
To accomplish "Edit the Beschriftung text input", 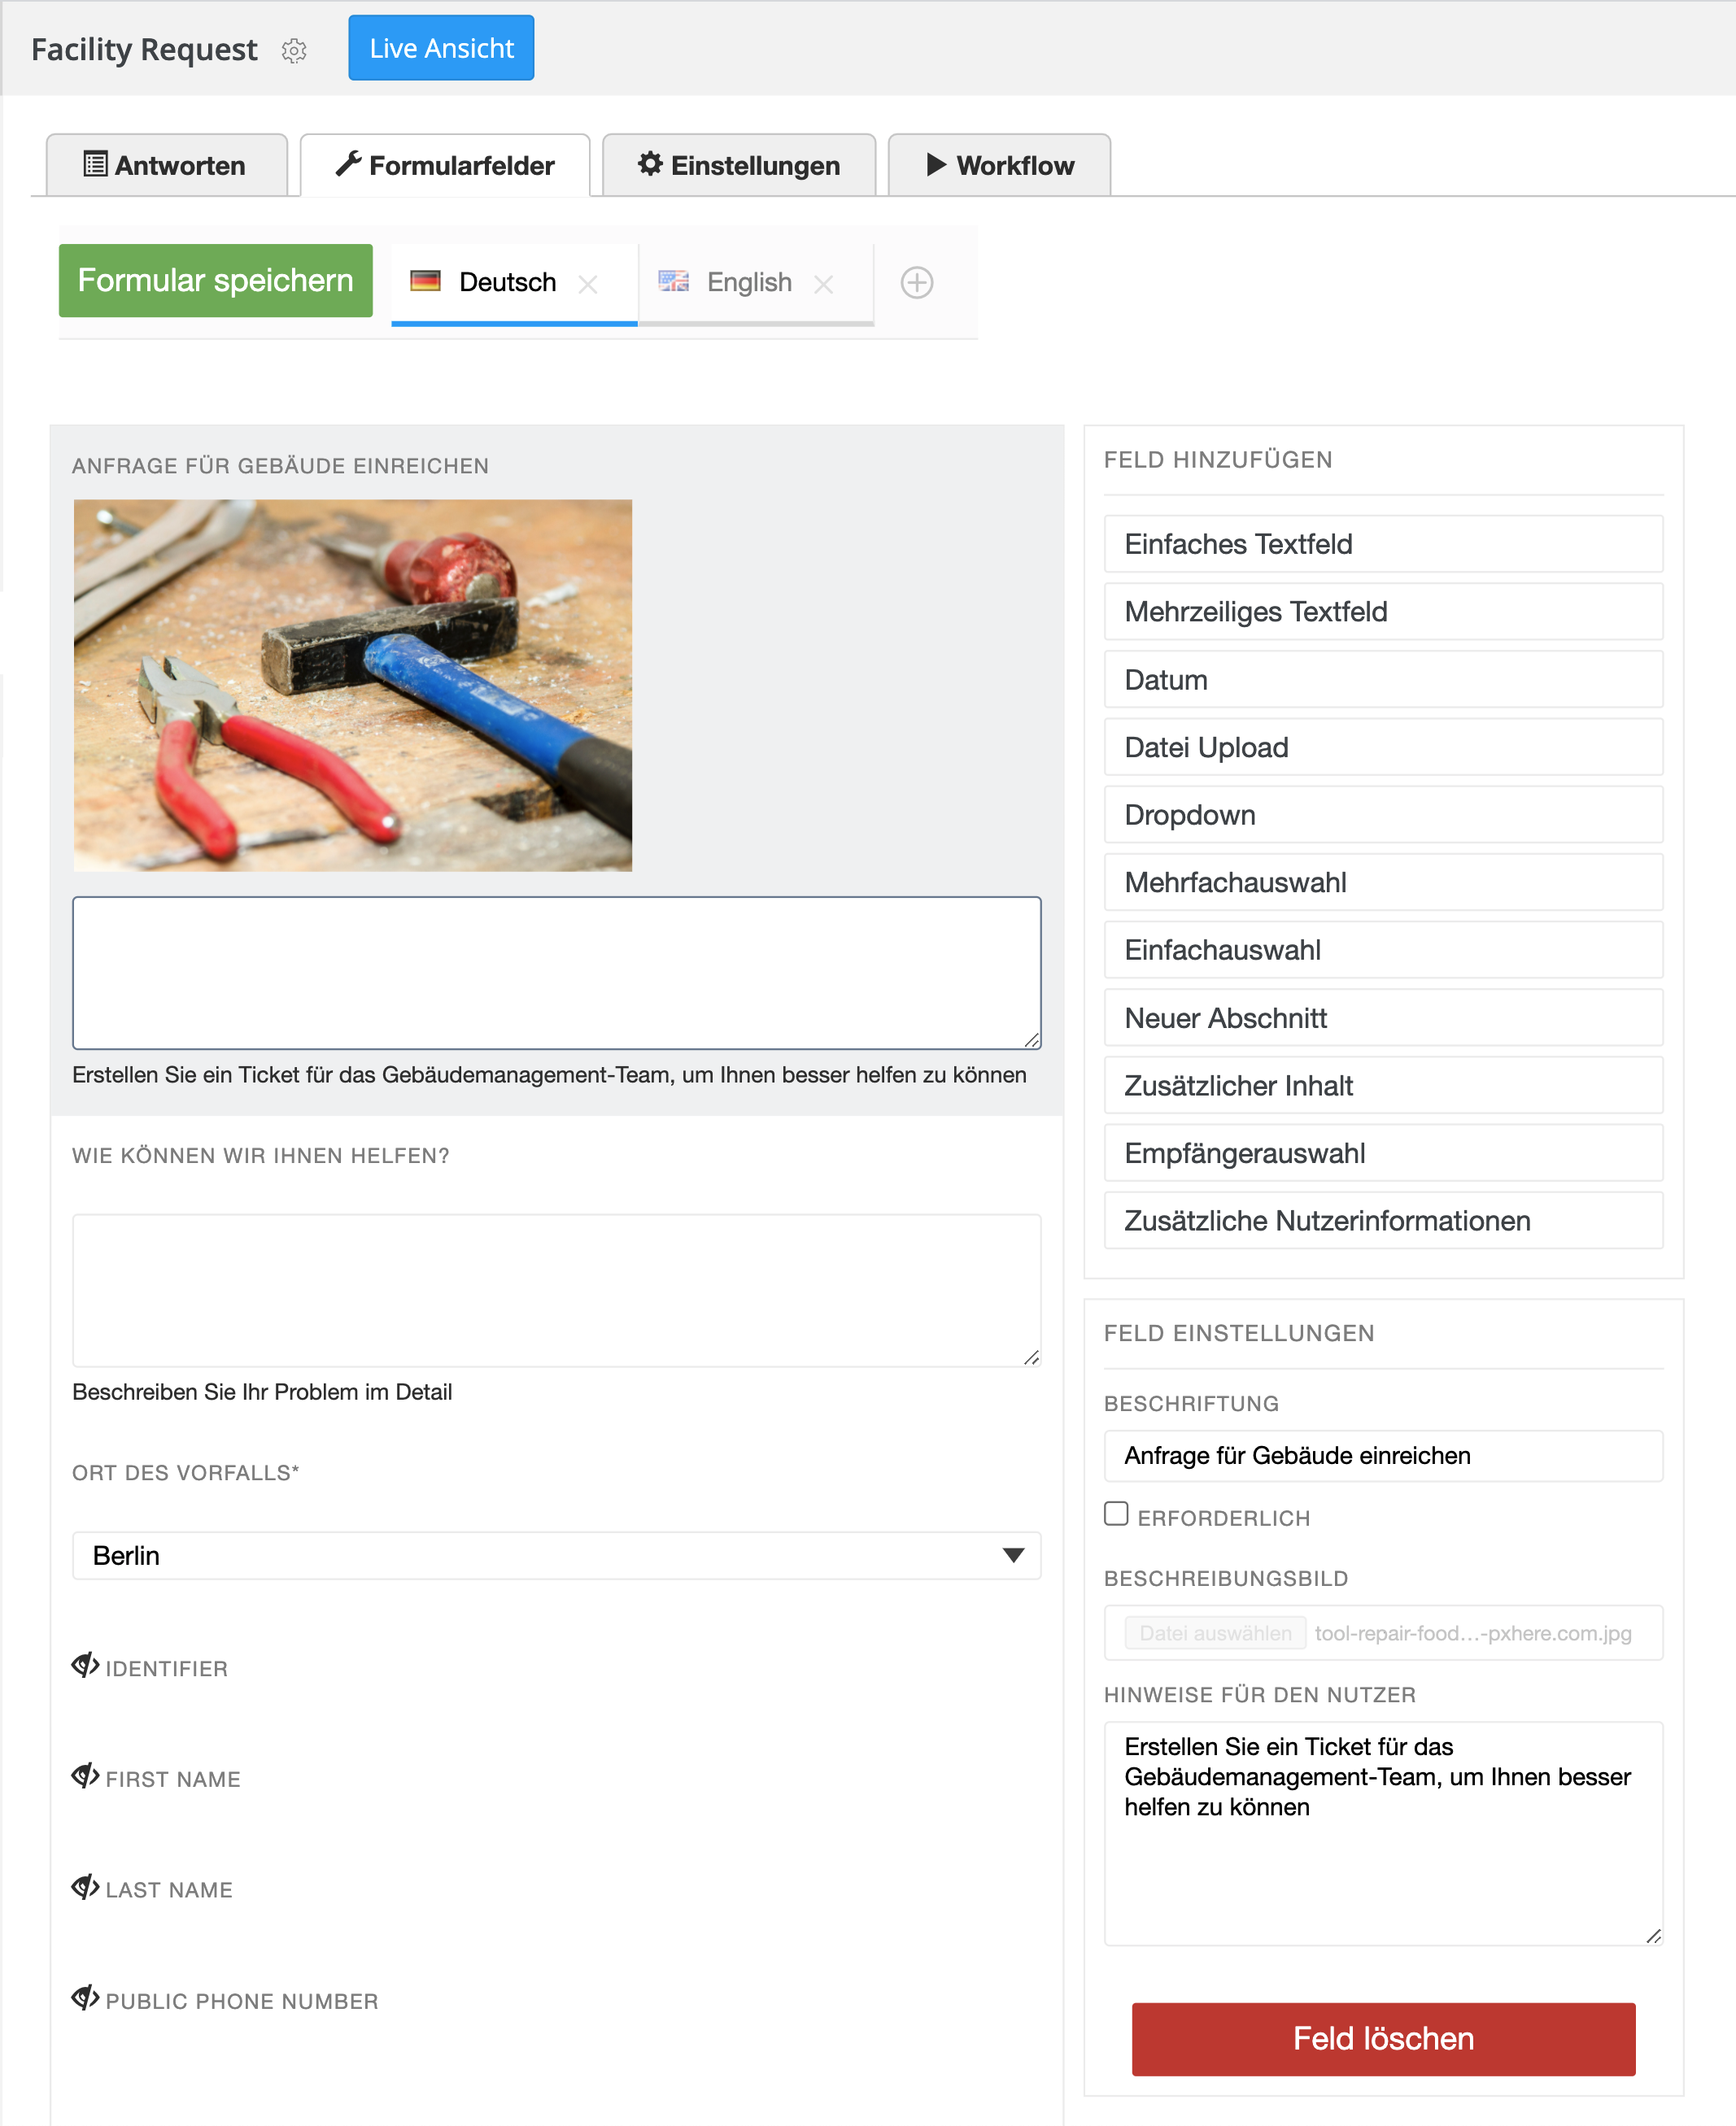I will (1384, 1457).
